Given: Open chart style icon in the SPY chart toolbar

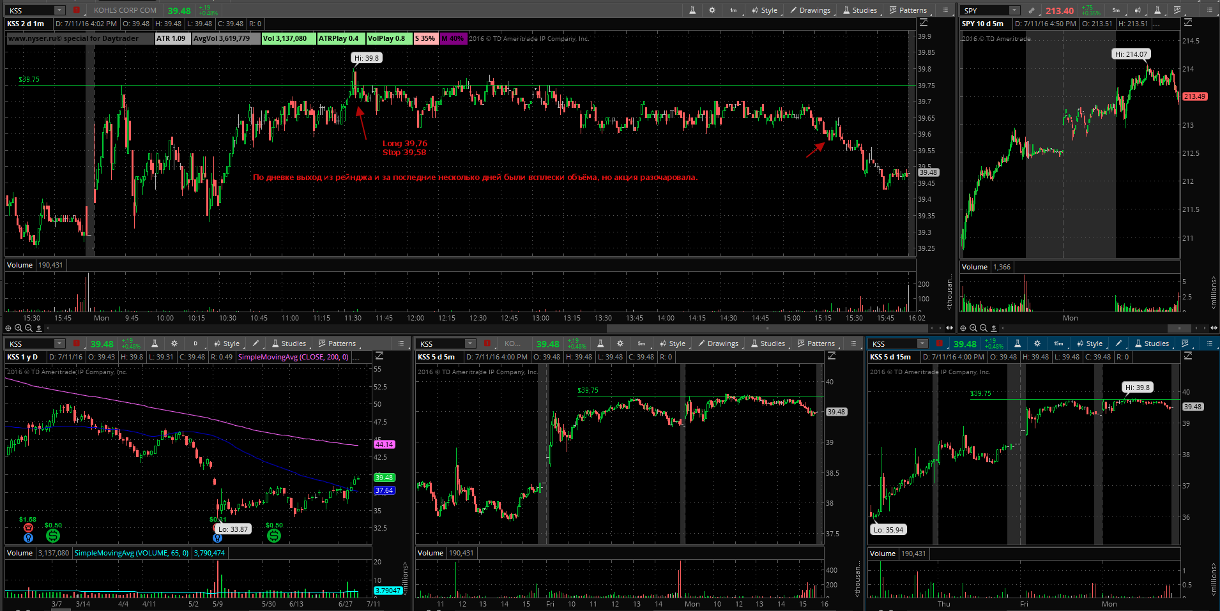Looking at the screenshot, I should tap(1138, 10).
